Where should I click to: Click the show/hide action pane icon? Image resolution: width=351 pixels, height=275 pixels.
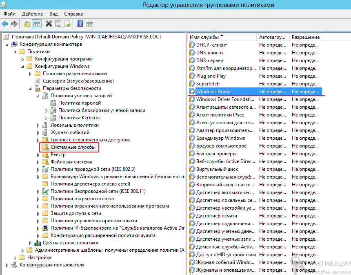(90, 24)
